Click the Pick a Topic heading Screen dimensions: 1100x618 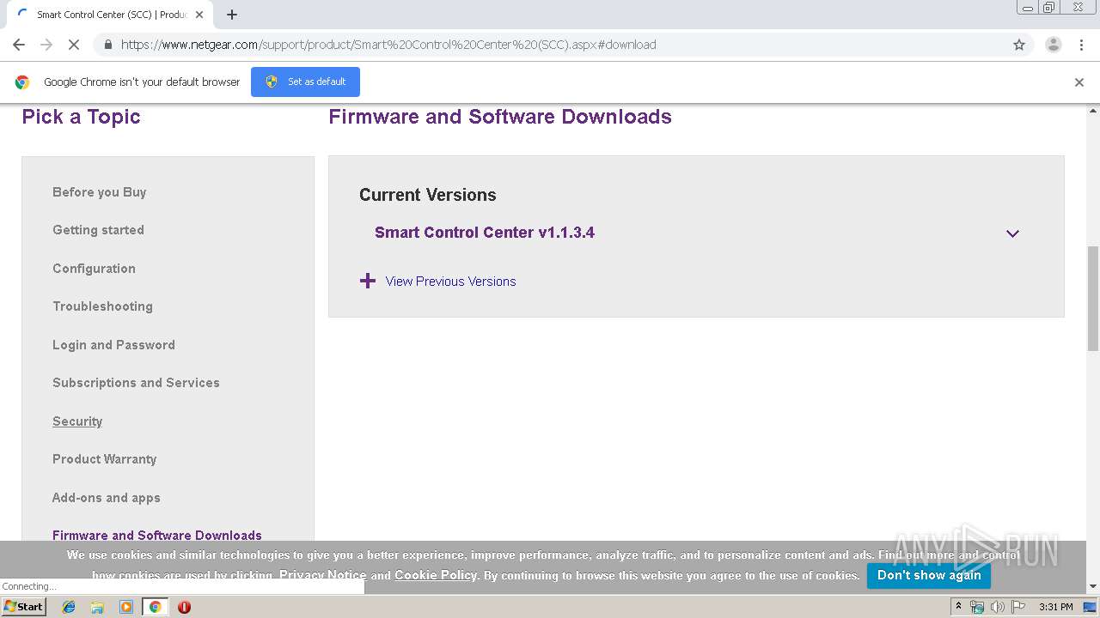(x=81, y=117)
